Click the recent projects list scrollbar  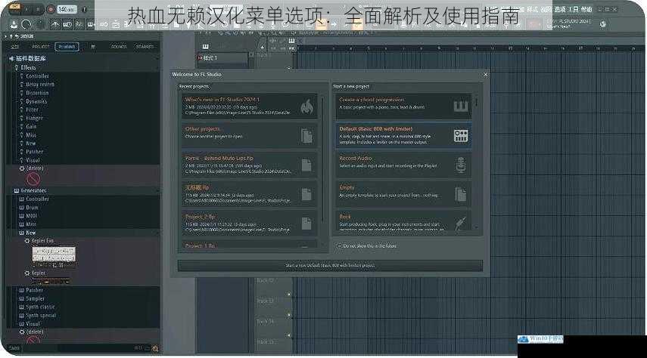point(322,159)
